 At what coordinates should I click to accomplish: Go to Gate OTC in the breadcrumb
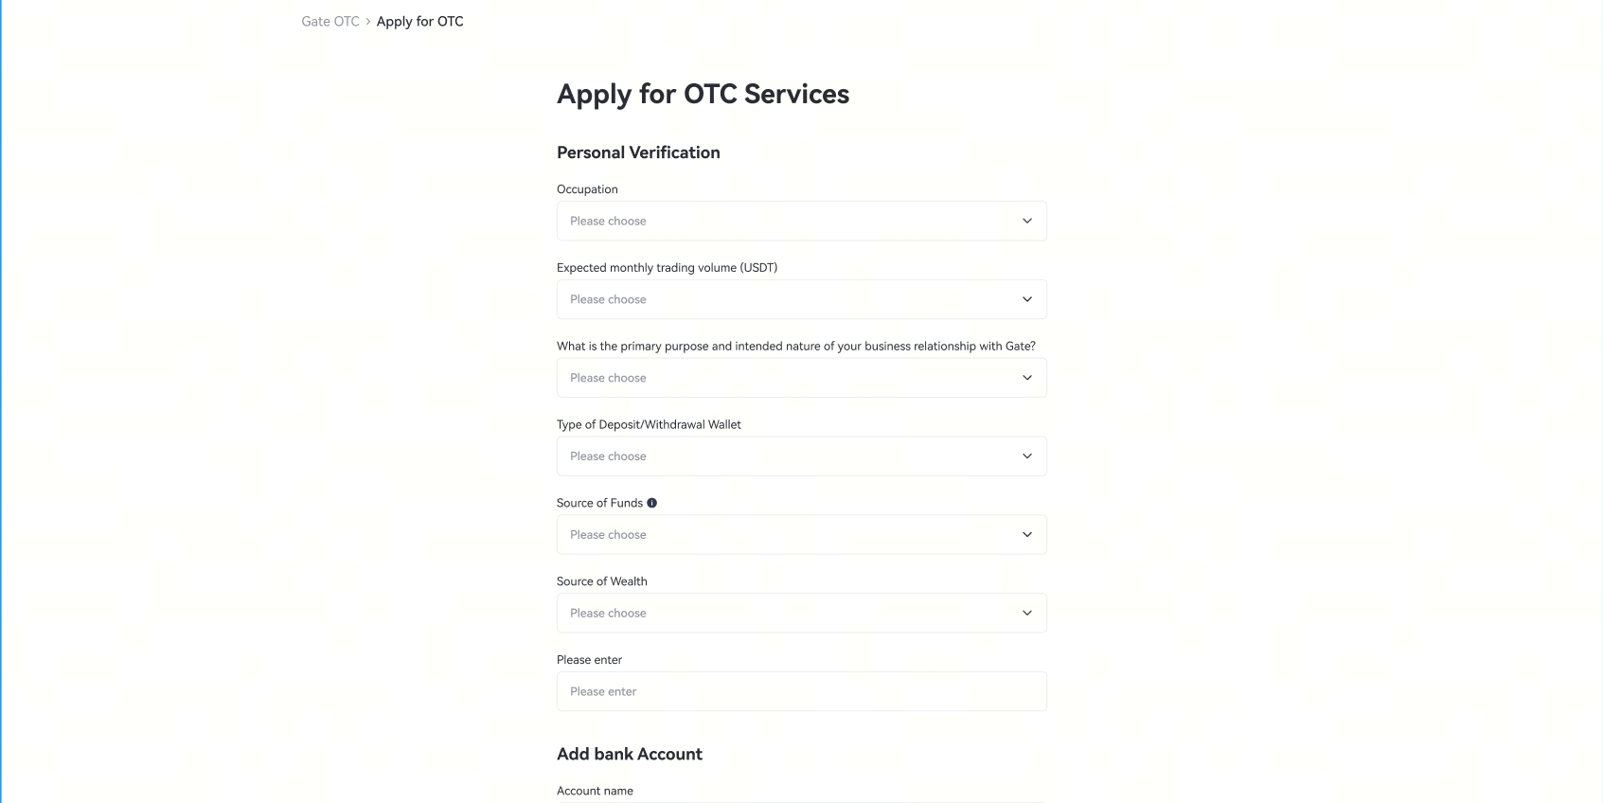330,21
